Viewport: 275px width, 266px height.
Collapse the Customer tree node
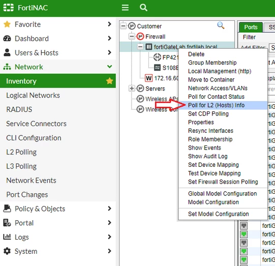pos(124,26)
